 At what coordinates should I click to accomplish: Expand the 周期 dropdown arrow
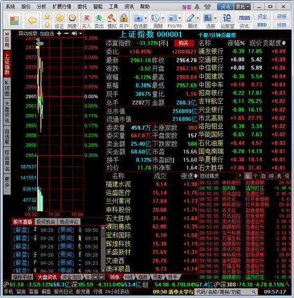coord(163,18)
